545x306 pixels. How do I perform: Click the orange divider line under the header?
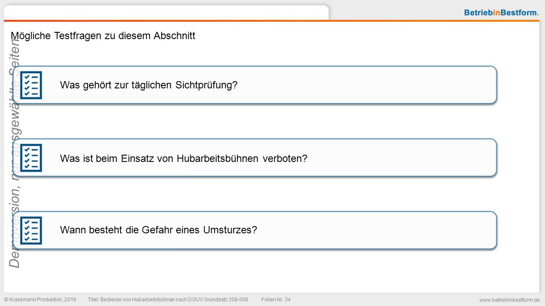click(272, 20)
